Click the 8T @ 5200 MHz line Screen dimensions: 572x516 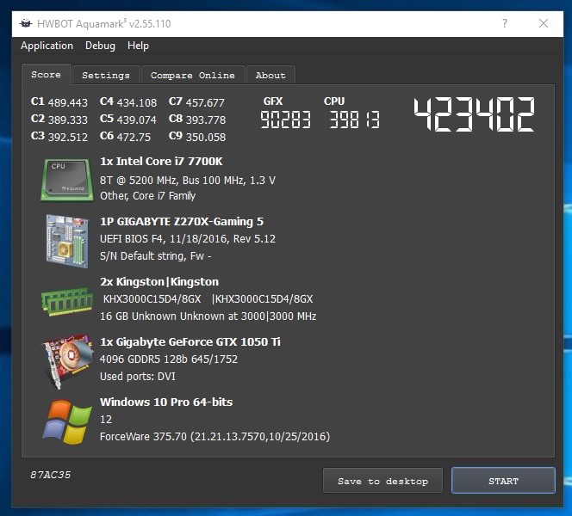(188, 181)
